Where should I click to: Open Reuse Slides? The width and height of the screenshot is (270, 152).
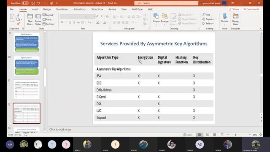tap(38, 19)
